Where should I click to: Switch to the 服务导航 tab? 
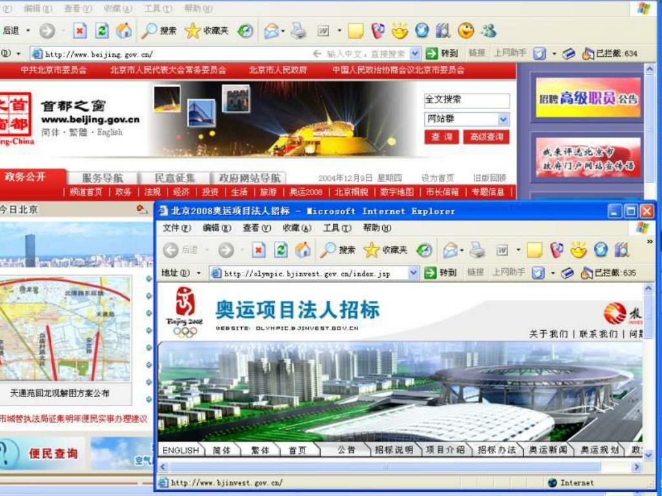point(103,178)
